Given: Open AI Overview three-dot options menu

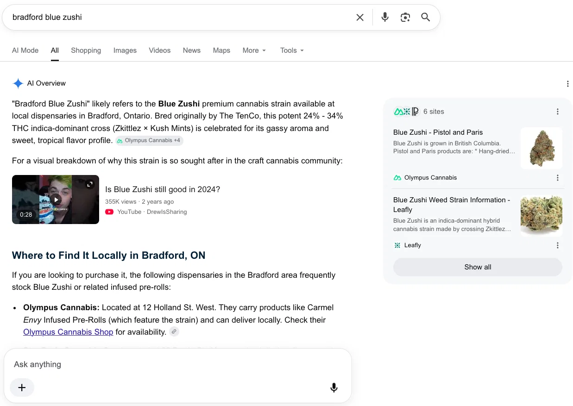Looking at the screenshot, I should coord(567,84).
